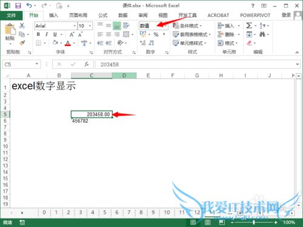Click Insert Function fx icon
This screenshot has height=227, width=303.
click(x=87, y=65)
